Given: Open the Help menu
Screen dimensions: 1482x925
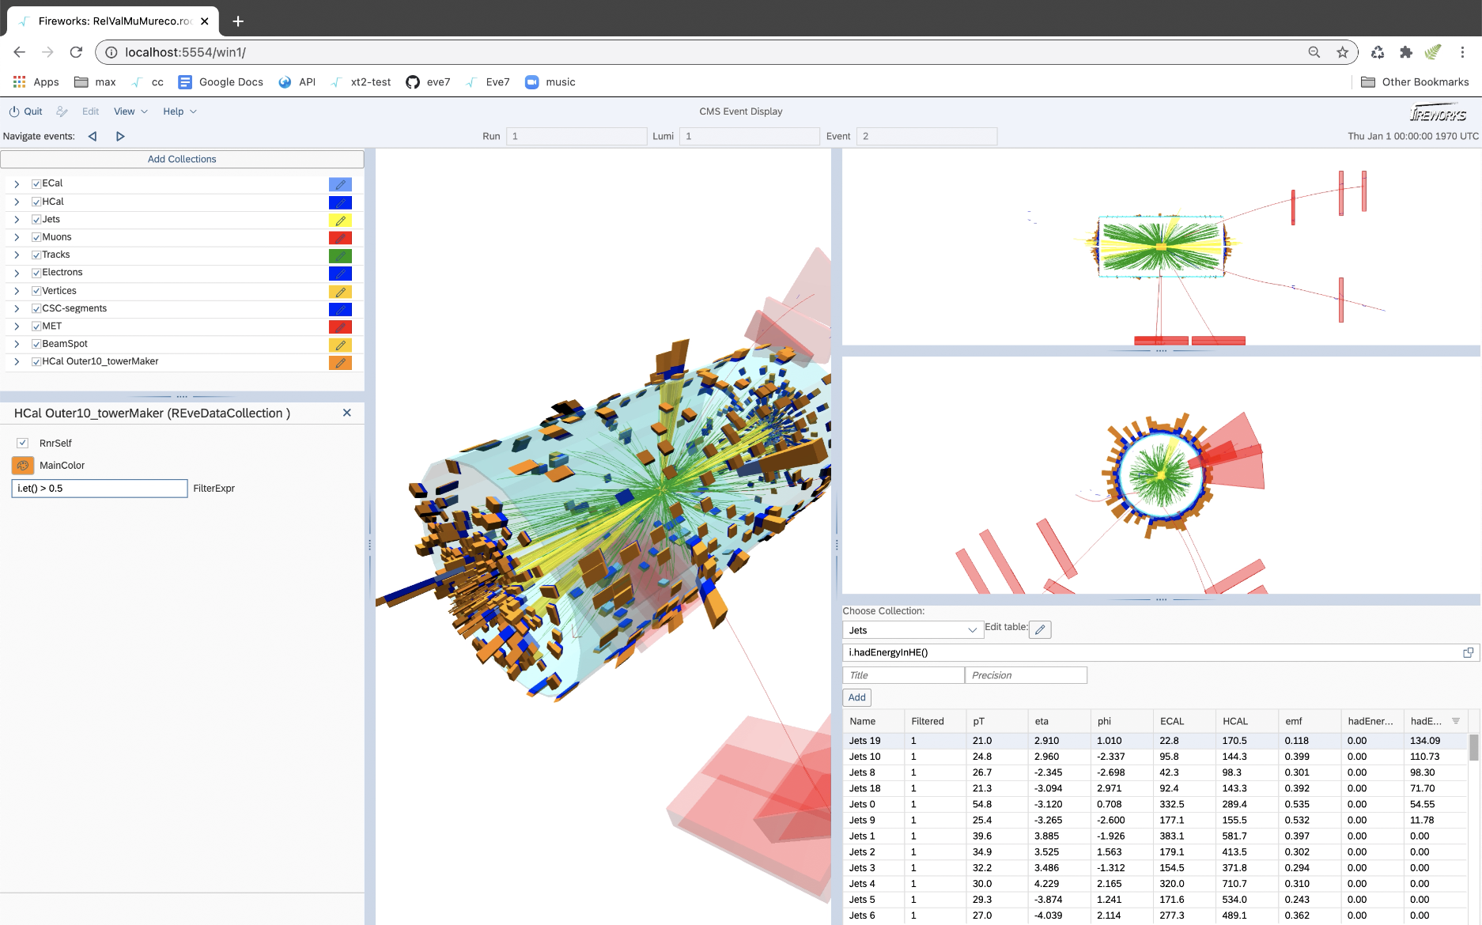Looking at the screenshot, I should point(180,111).
